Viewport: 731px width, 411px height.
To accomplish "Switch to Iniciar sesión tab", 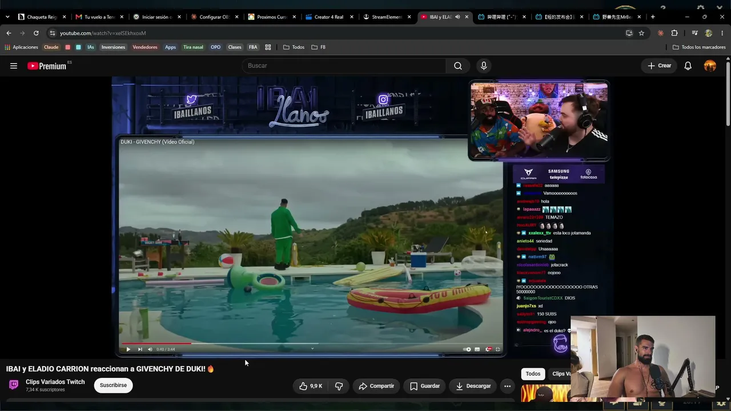I will point(156,17).
